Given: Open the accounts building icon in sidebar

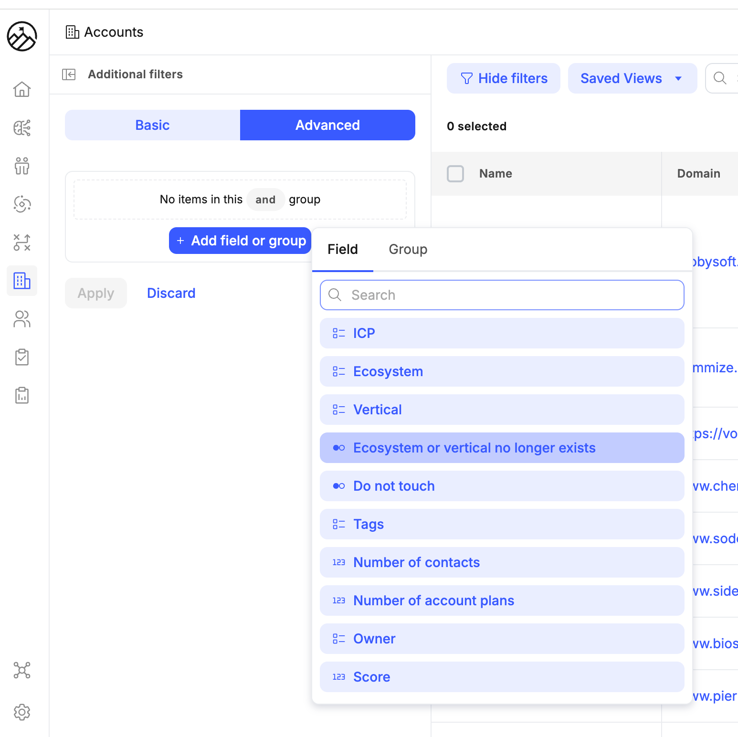Looking at the screenshot, I should pyautogui.click(x=22, y=281).
